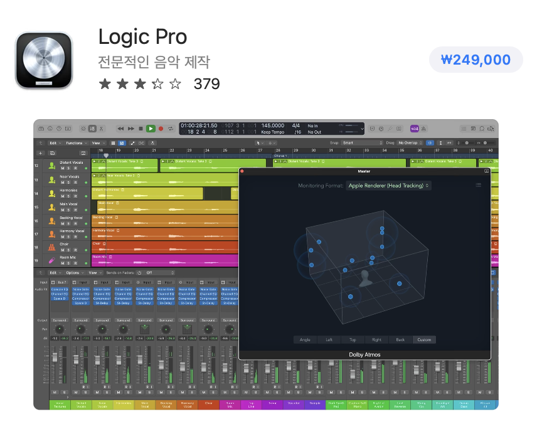Click the duplicate track icon
This screenshot has width=537, height=429.
click(53, 153)
